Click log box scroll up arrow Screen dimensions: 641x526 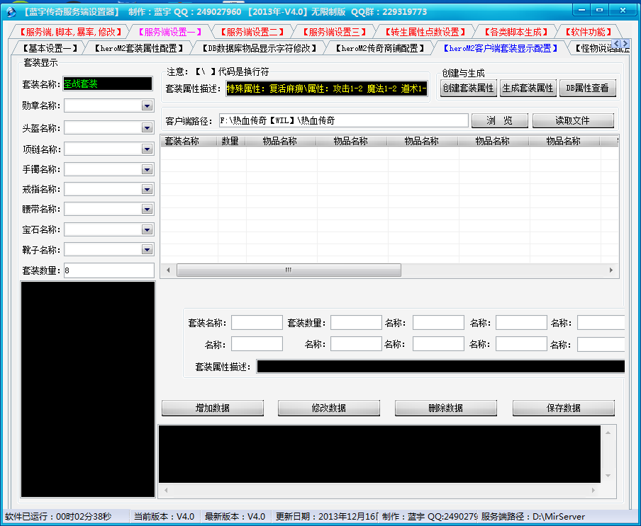608,433
